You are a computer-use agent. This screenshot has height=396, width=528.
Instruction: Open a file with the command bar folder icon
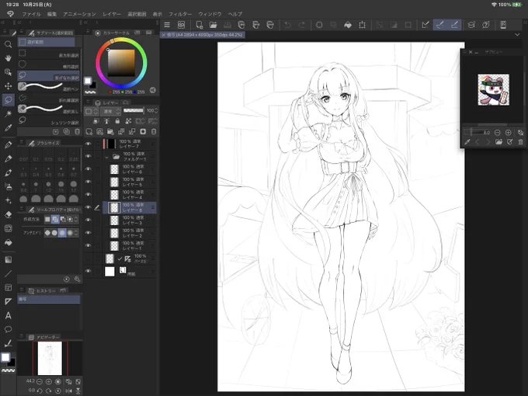coord(214,25)
